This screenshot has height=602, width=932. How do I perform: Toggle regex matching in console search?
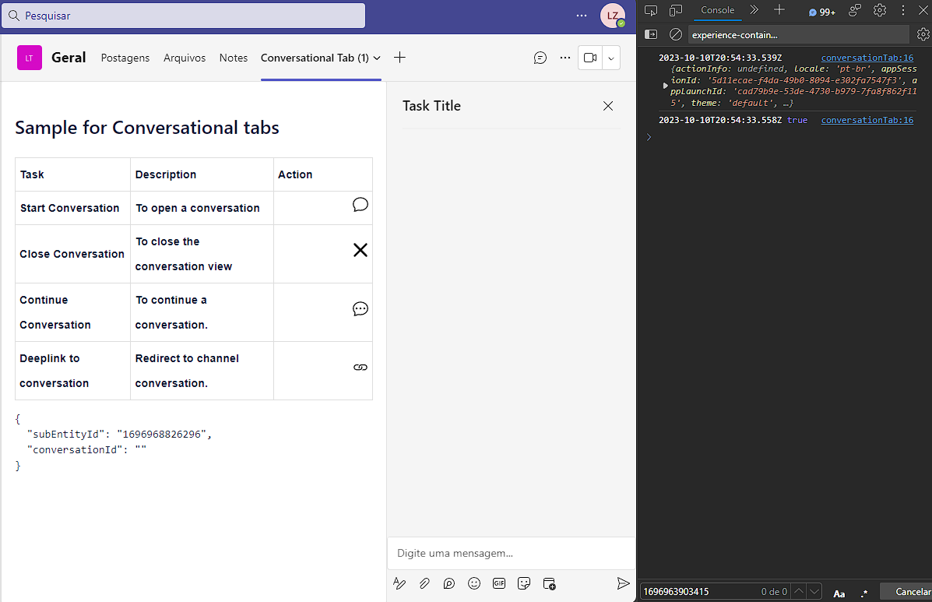click(864, 591)
